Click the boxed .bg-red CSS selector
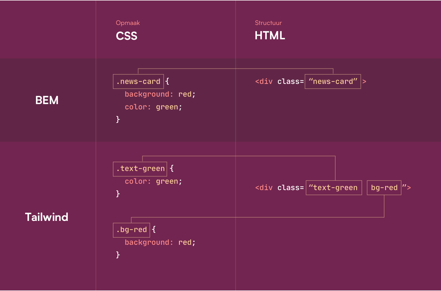This screenshot has height=291, width=441. click(x=132, y=230)
